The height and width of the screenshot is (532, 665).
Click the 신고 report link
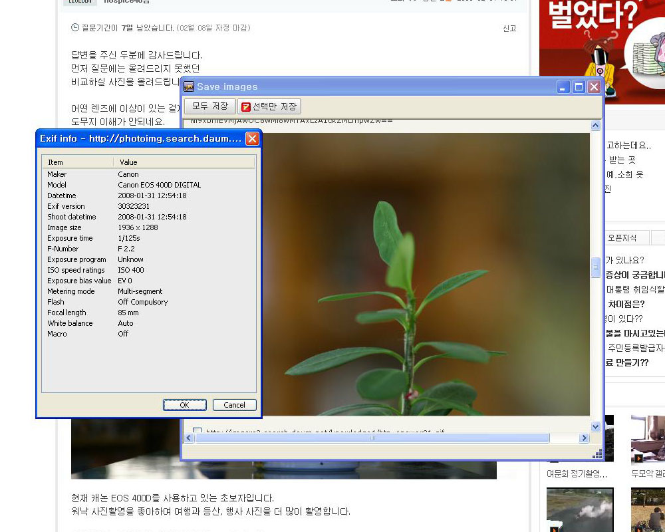click(x=509, y=29)
